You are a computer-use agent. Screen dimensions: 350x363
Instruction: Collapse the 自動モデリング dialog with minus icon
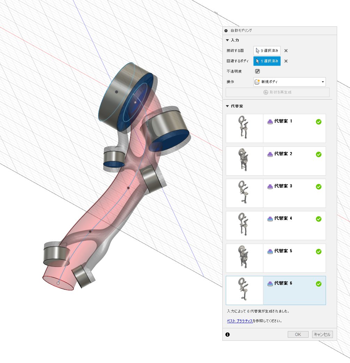click(x=226, y=31)
